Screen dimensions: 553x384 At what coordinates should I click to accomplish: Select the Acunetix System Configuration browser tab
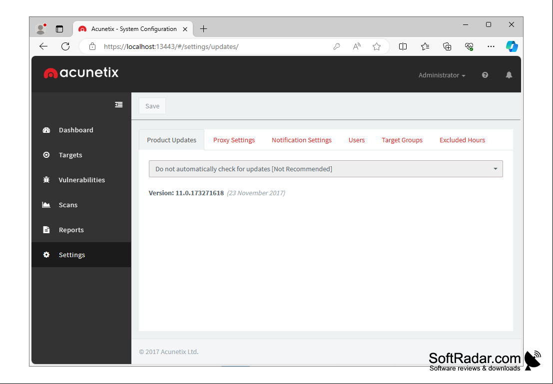(132, 29)
